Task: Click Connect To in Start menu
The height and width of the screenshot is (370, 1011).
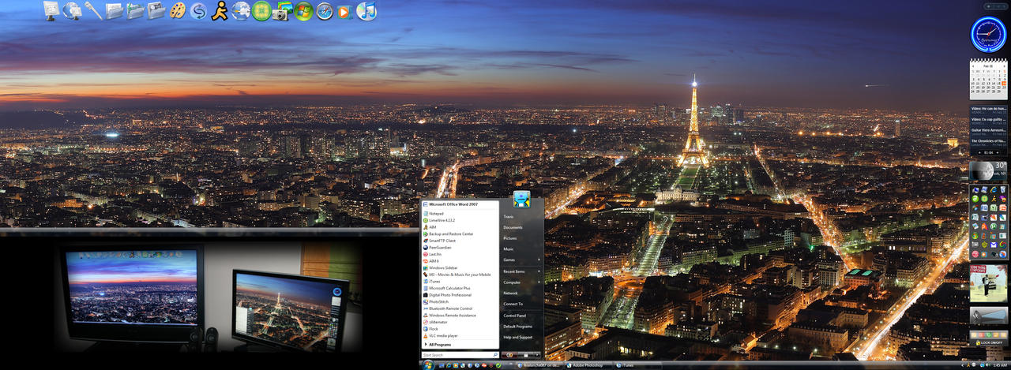Action: tap(513, 304)
